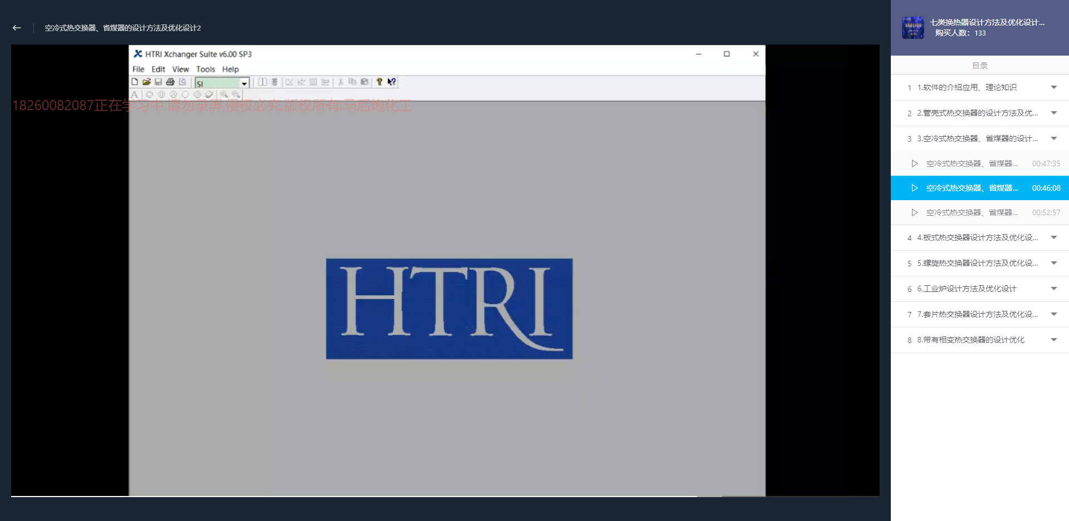This screenshot has height=521, width=1069.
Task: Open the Edit menu
Action: (x=158, y=69)
